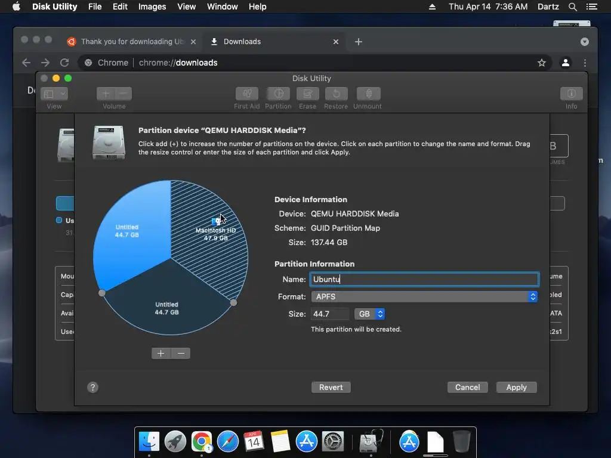Image resolution: width=611 pixels, height=458 pixels.
Task: Select the Macintosh HD 47.9 GB partition
Action: pos(211,242)
